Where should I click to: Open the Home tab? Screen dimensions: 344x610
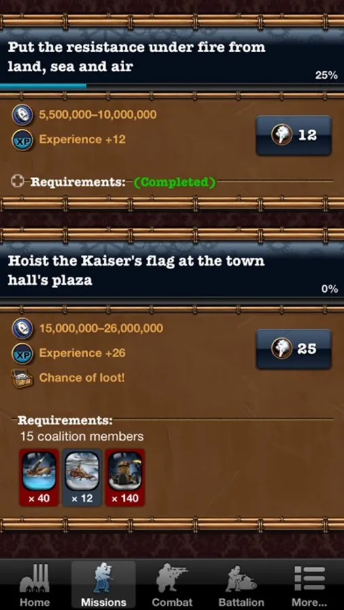(35, 585)
